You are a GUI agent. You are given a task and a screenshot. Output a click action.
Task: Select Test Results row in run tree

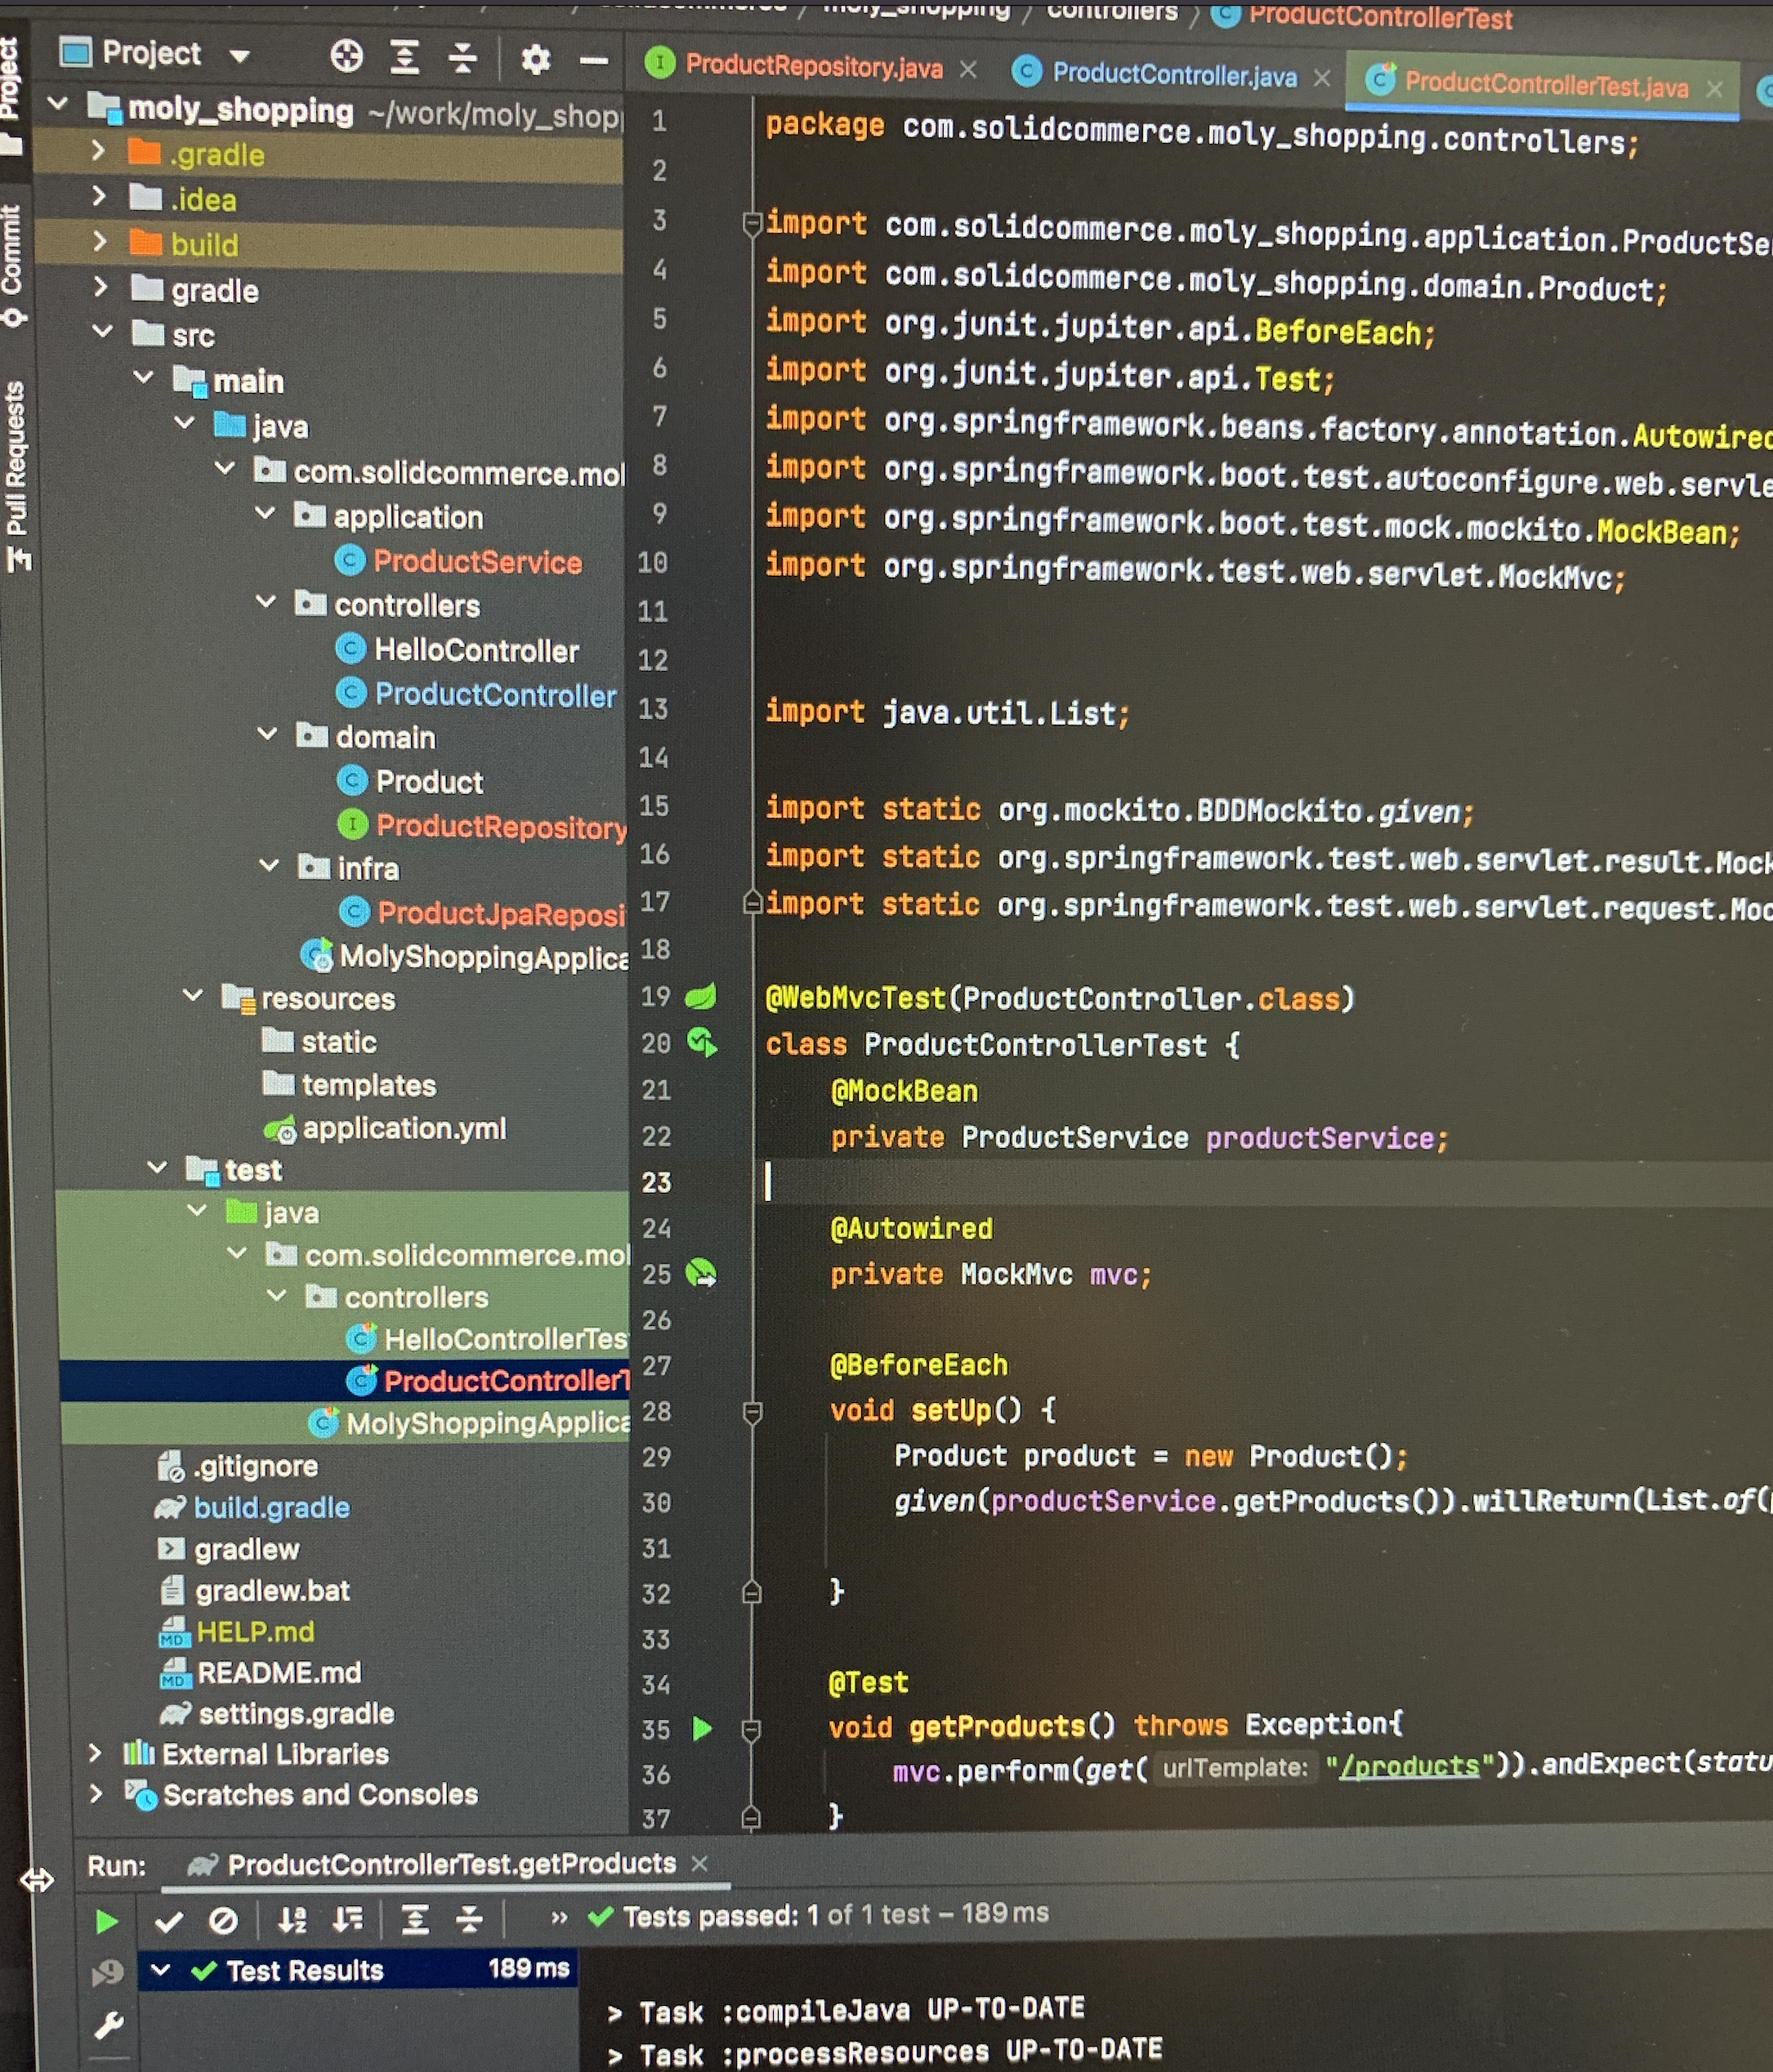click(x=304, y=1970)
